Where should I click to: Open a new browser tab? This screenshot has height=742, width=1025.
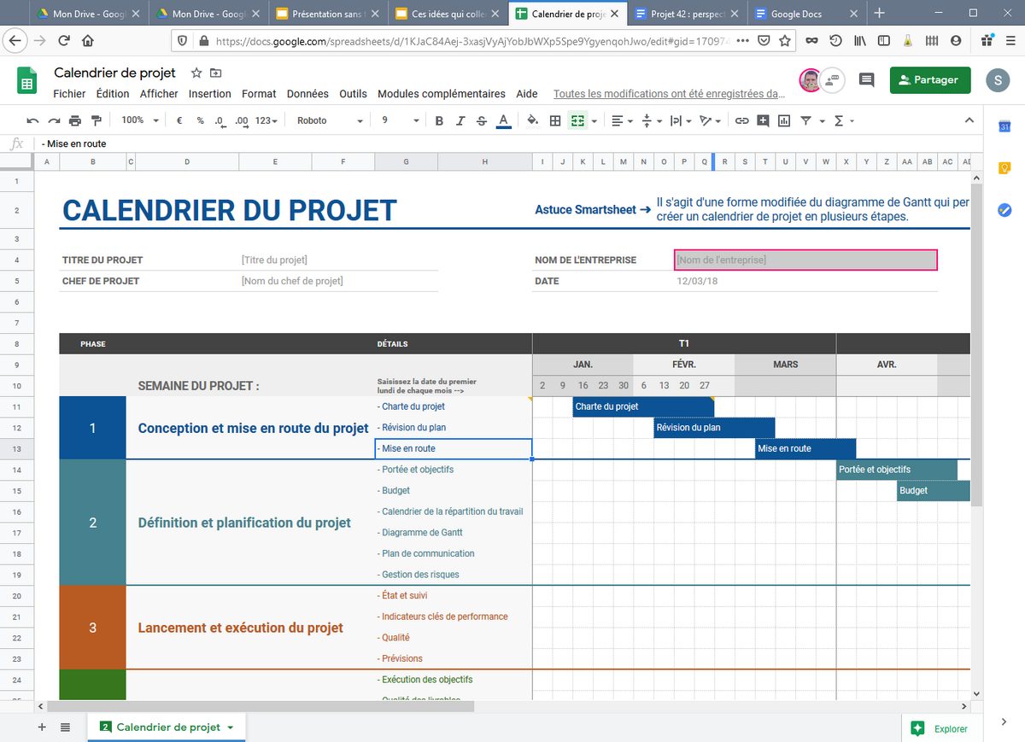click(881, 14)
